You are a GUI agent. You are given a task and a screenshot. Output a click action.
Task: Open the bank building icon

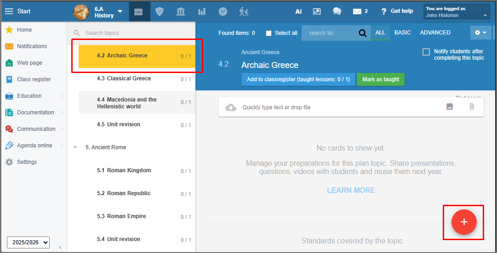coord(181,12)
